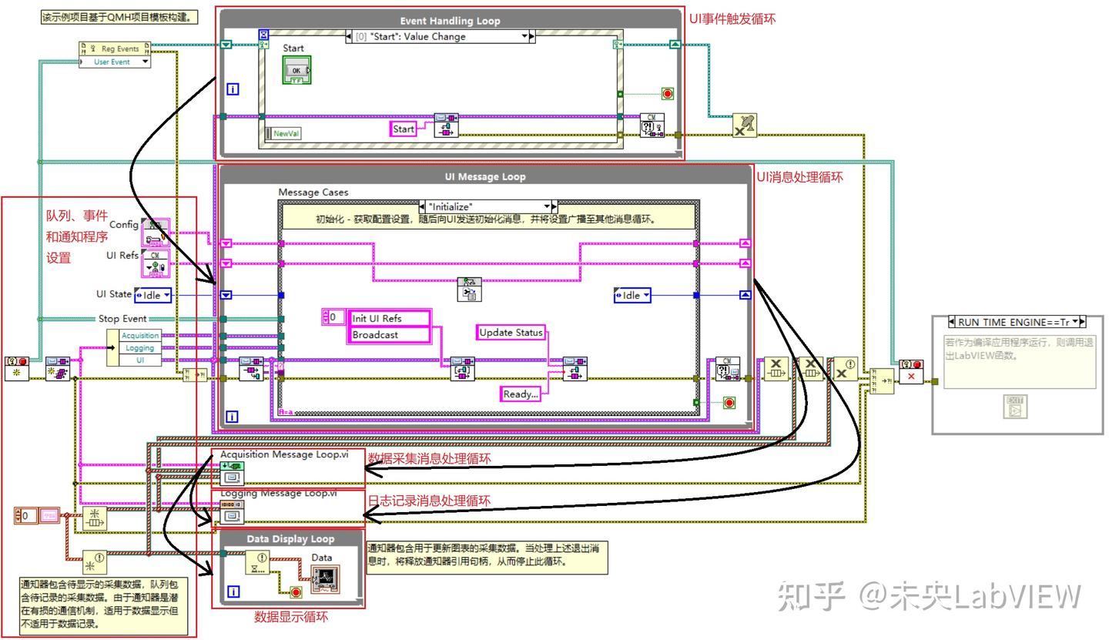Select the Data graph indicator terminal

(x=325, y=579)
